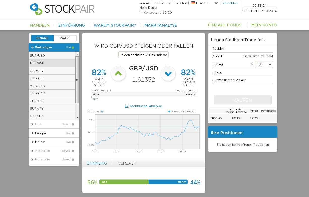Select USD/JPY in the currency list
The image size is (309, 197).
52,71
